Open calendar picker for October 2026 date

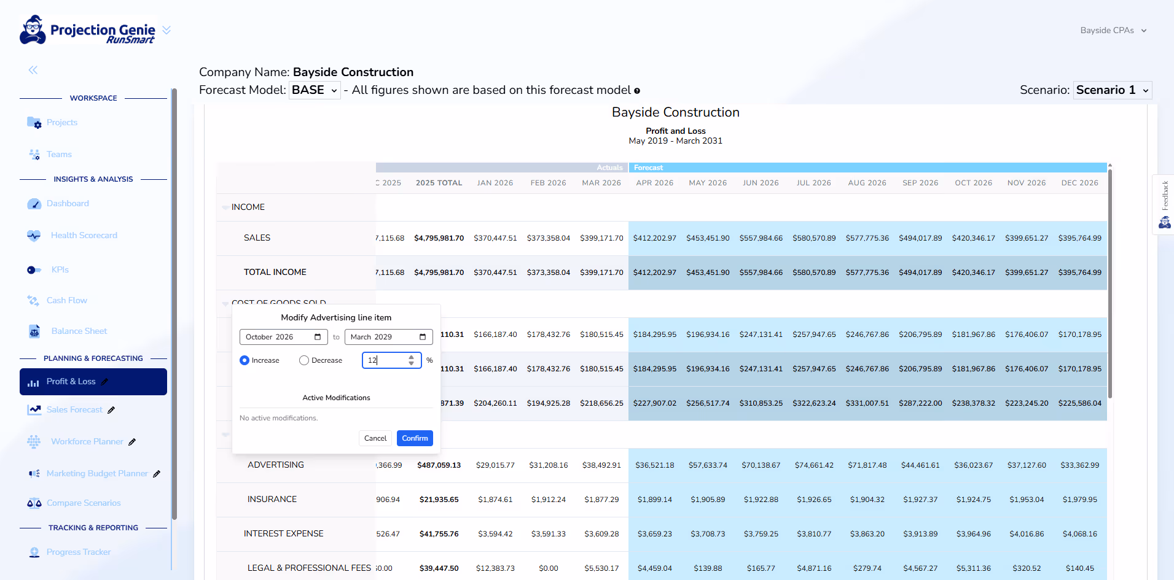(x=318, y=337)
